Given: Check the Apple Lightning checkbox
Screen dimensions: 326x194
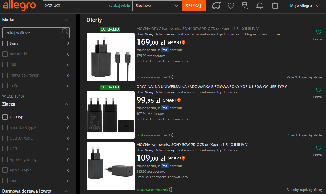Looking at the screenshot, I should pyautogui.click(x=5, y=159).
